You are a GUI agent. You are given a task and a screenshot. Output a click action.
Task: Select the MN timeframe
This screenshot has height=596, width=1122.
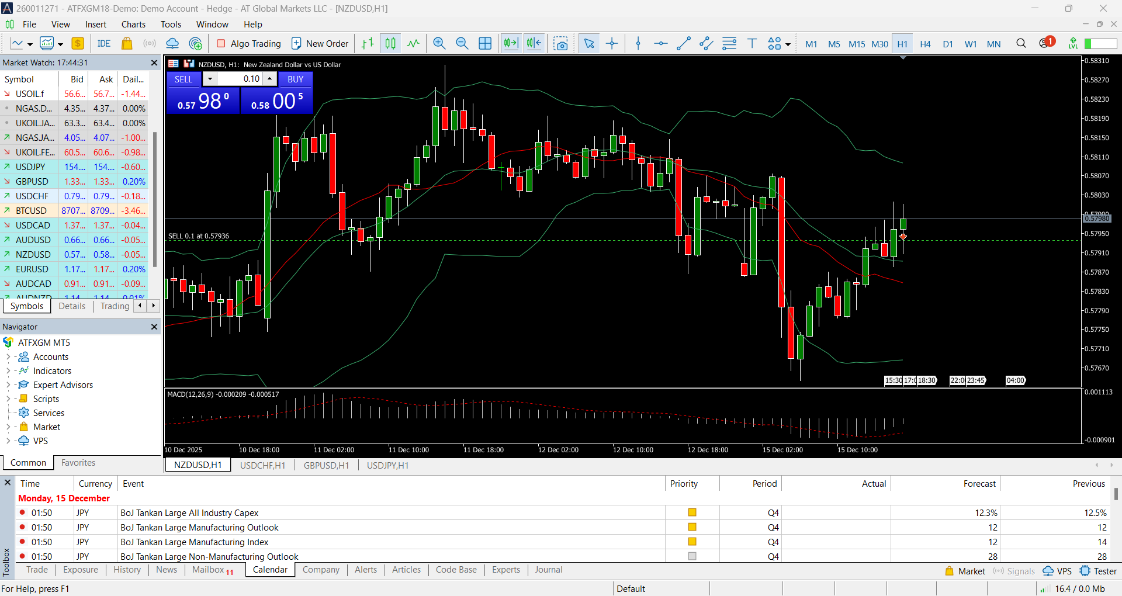point(993,44)
